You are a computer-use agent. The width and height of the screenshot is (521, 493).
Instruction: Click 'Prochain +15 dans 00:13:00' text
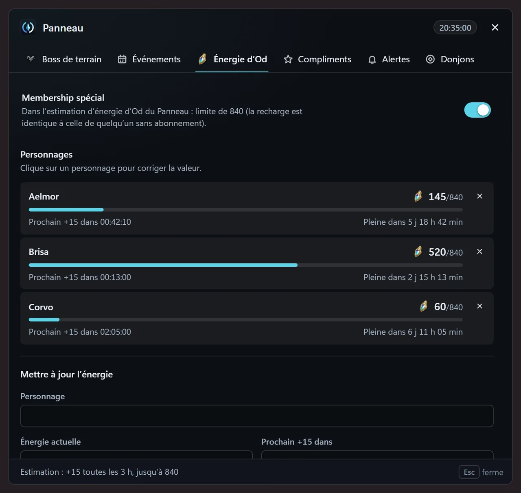pyautogui.click(x=80, y=277)
